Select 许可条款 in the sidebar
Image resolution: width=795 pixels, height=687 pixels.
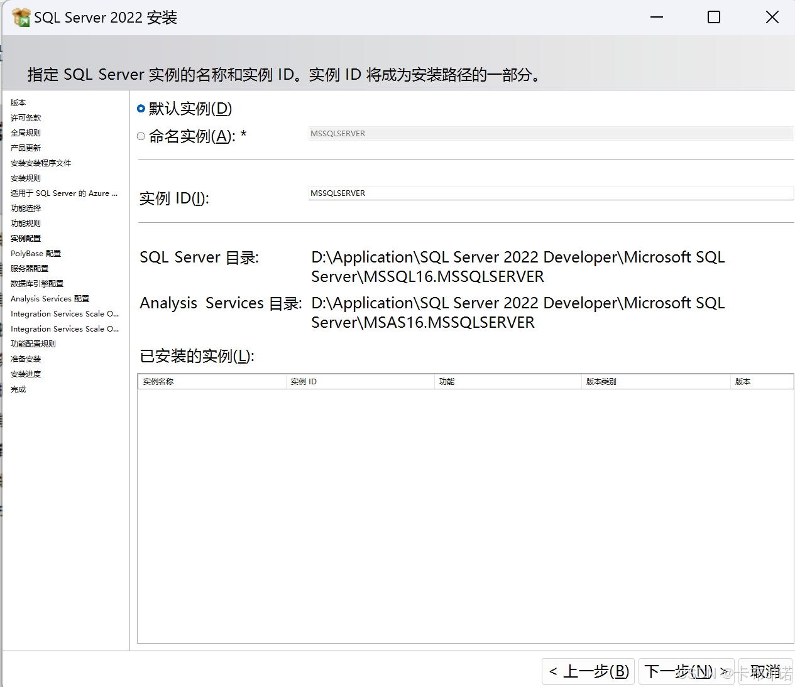(x=26, y=117)
